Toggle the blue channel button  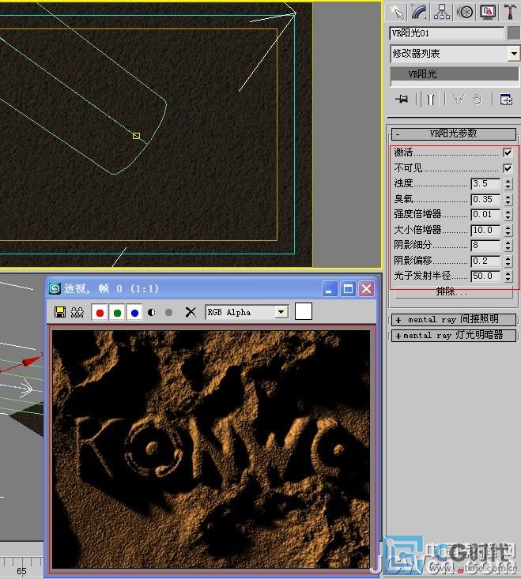(134, 313)
